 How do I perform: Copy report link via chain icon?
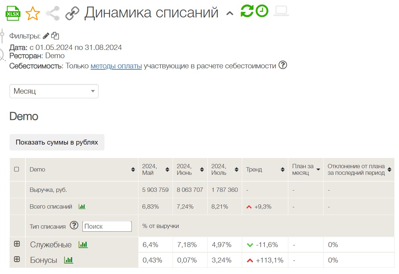pos(72,13)
